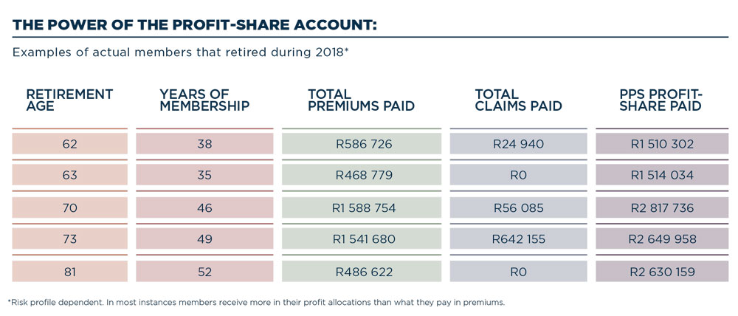738x316 pixels.
Task: Select the R2 630 159 profit-share cell
Action: 662,272
